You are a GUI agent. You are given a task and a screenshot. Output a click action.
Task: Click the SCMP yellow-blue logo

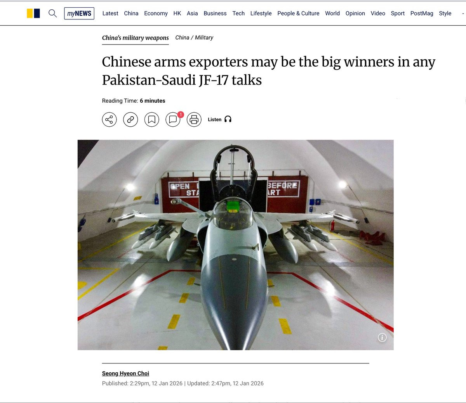(x=33, y=13)
